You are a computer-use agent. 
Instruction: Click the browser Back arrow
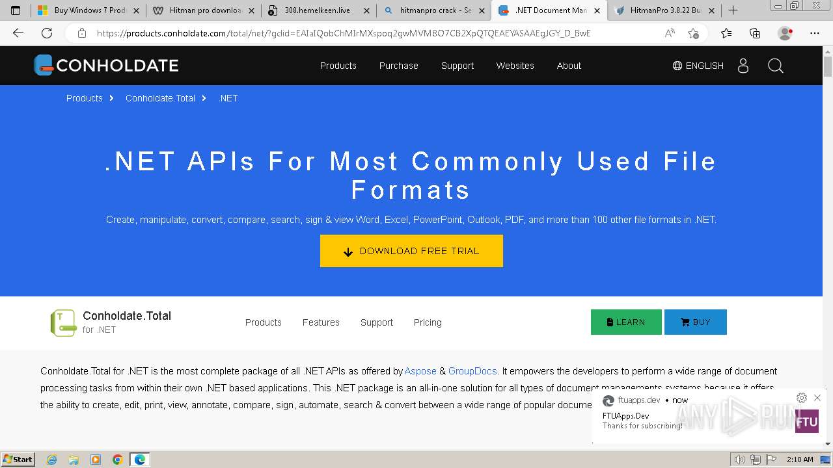pos(18,33)
